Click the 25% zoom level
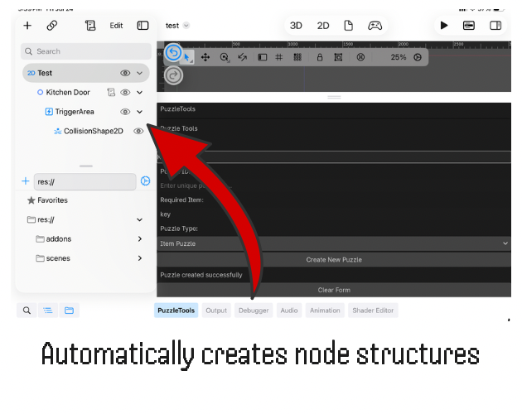Image resolution: width=522 pixels, height=414 pixels. click(x=399, y=57)
